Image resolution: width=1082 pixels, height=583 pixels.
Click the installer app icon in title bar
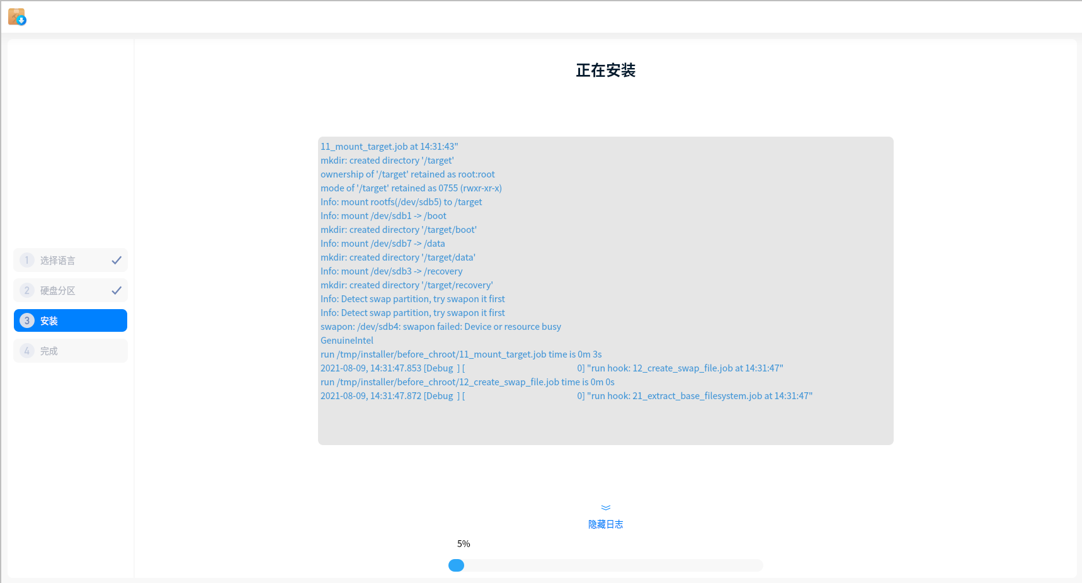pos(17,16)
